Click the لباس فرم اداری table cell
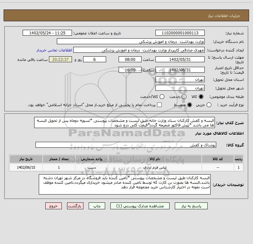253x244 pixels. point(154,167)
